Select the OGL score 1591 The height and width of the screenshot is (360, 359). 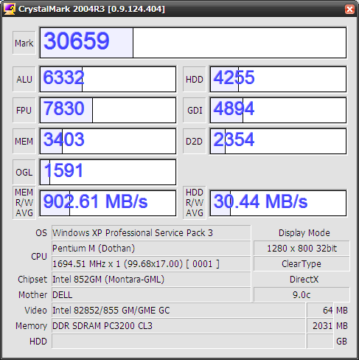[x=108, y=172]
